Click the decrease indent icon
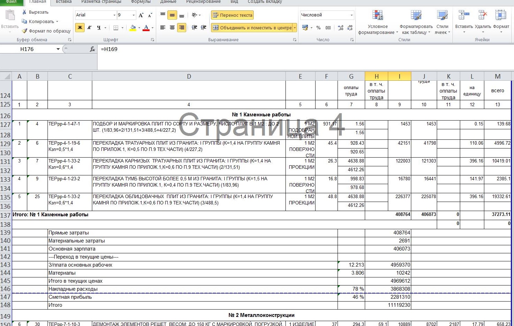 [194, 28]
